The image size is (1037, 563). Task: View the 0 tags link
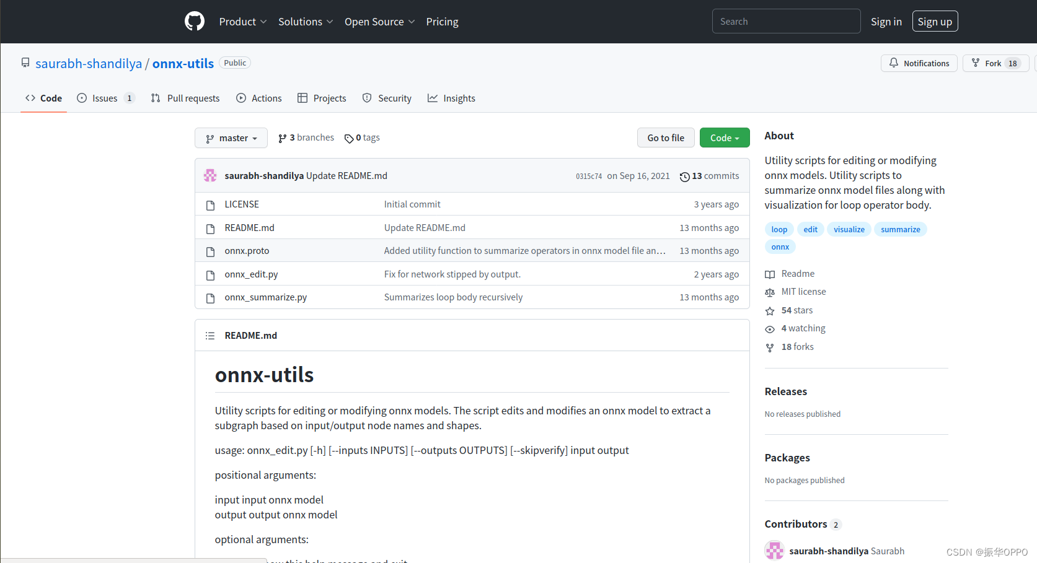tap(362, 137)
